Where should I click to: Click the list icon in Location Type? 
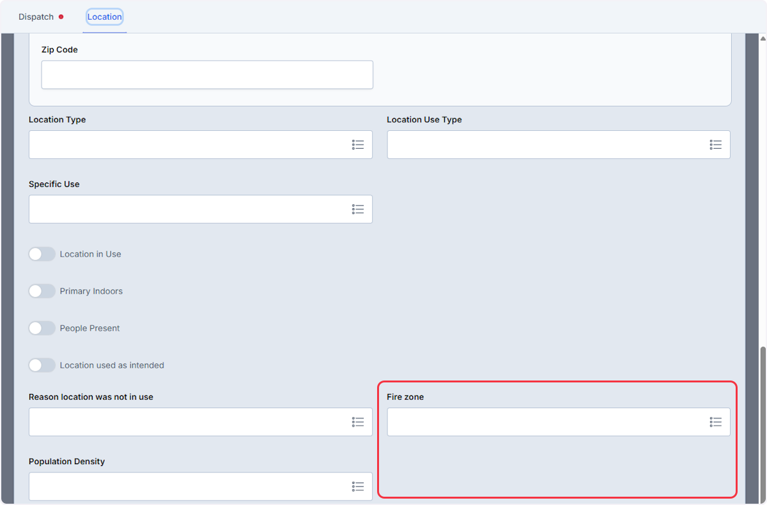coord(358,145)
